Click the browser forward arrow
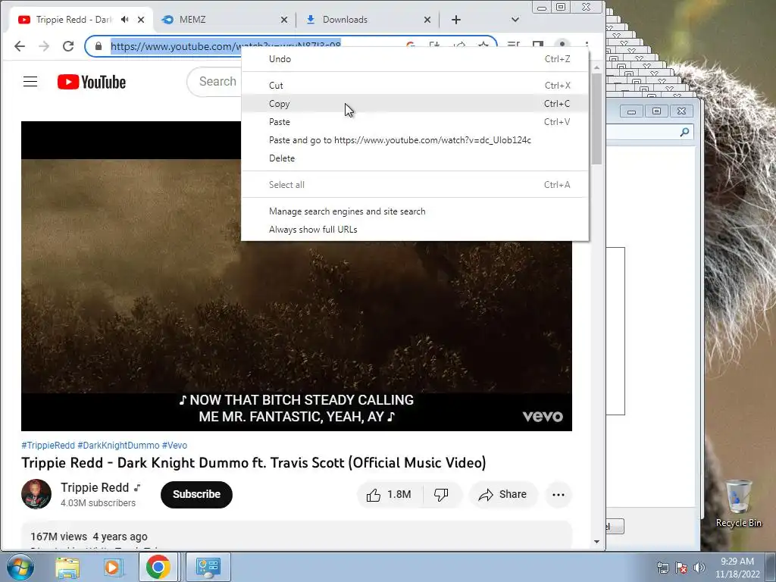 [x=44, y=46]
